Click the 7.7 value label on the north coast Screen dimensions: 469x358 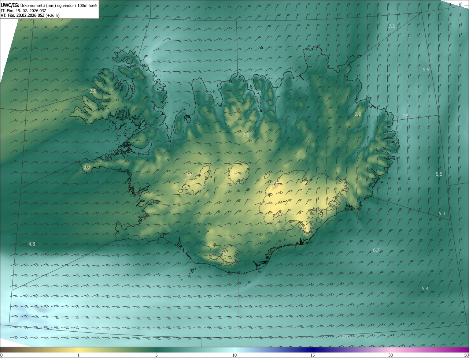point(258,93)
